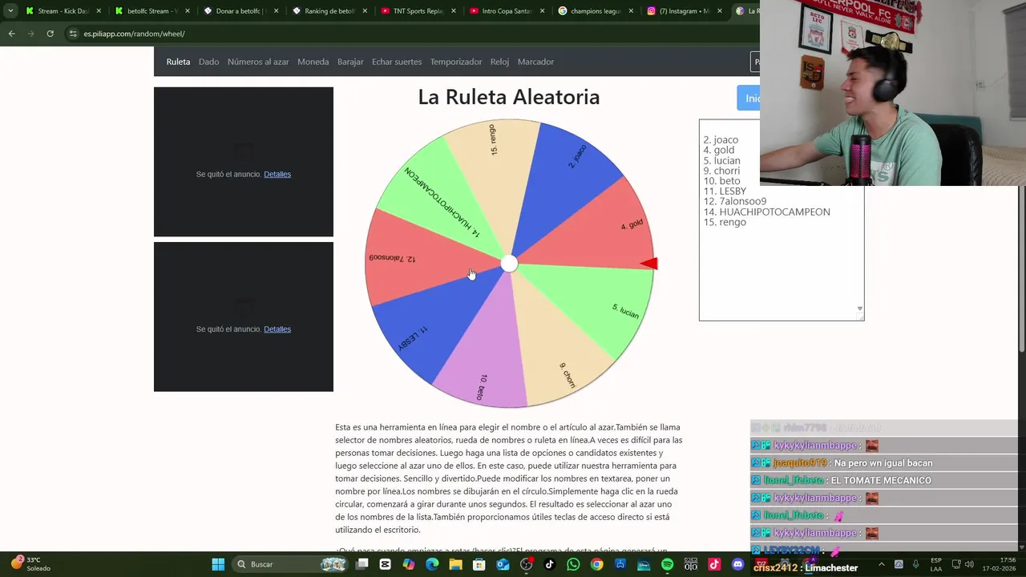The width and height of the screenshot is (1026, 577).
Task: Open the tab search dropdown arrow
Action: click(x=10, y=11)
